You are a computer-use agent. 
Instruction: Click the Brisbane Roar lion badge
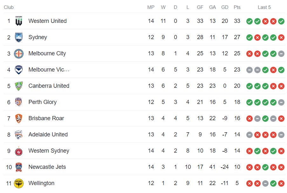pyautogui.click(x=18, y=118)
